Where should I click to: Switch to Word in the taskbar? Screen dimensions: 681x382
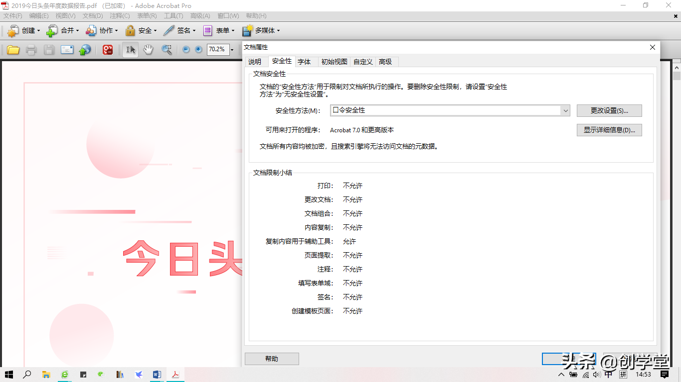(157, 375)
